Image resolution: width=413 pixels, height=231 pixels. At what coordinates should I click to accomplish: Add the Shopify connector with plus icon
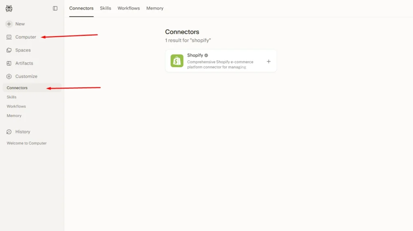click(x=268, y=61)
